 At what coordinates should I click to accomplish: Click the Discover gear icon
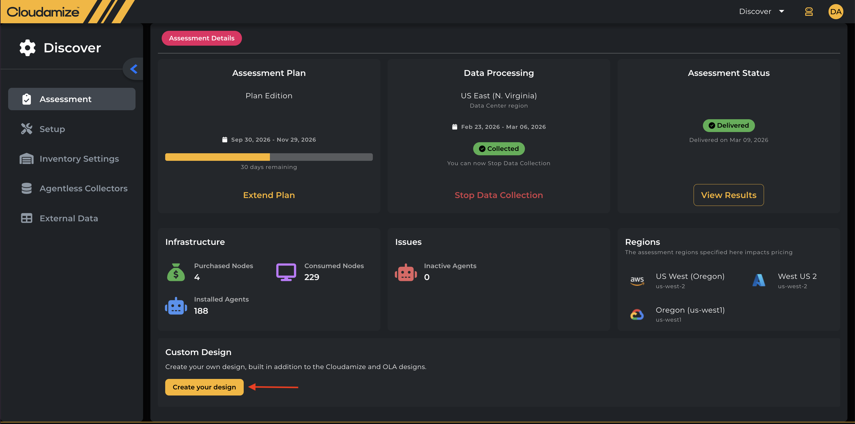[28, 48]
